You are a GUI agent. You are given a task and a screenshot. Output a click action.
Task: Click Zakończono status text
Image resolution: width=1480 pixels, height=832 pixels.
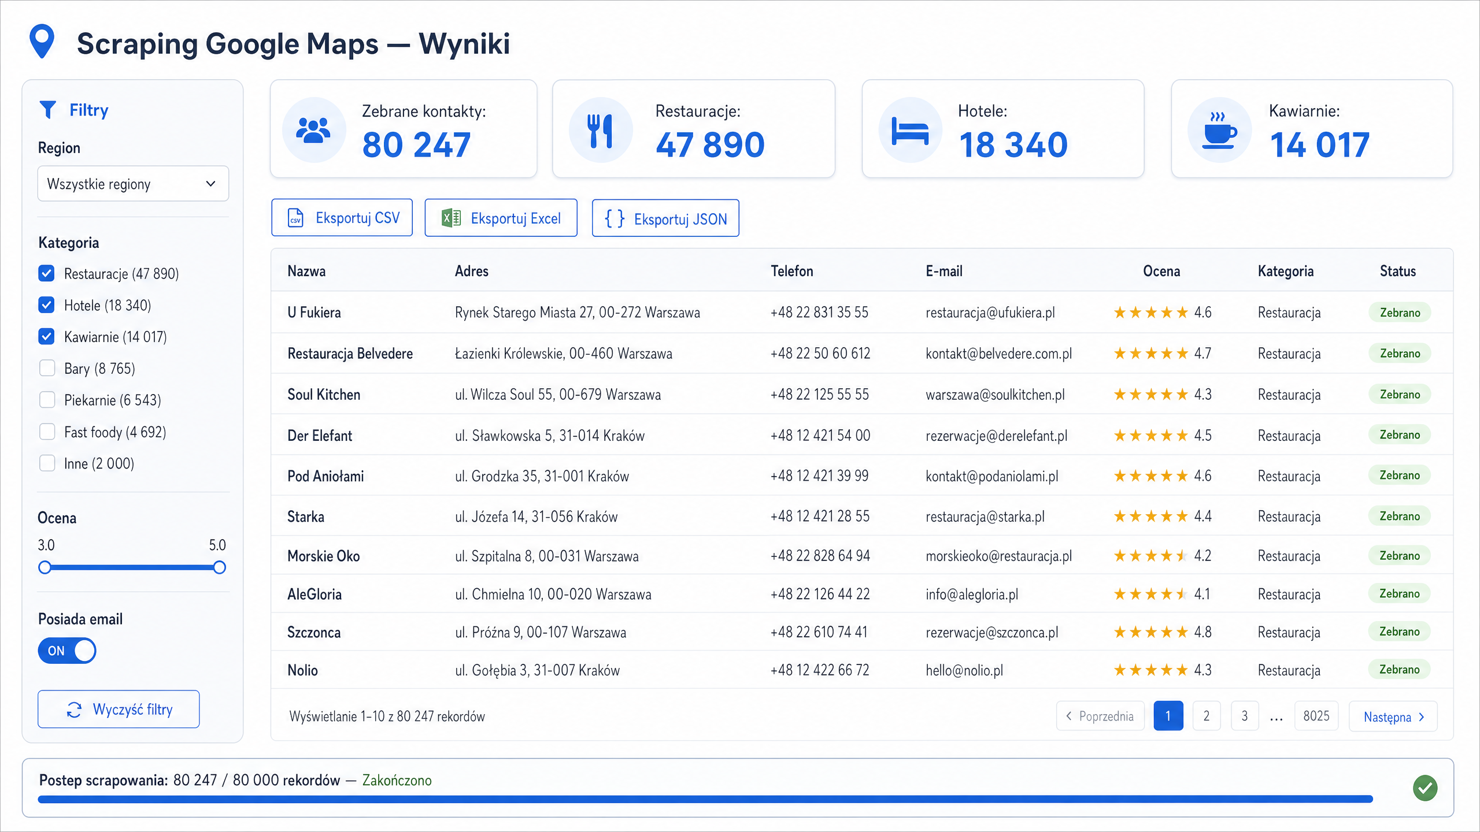(x=397, y=781)
